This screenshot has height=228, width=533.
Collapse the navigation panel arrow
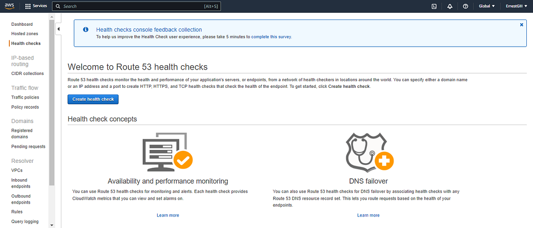pos(59,29)
